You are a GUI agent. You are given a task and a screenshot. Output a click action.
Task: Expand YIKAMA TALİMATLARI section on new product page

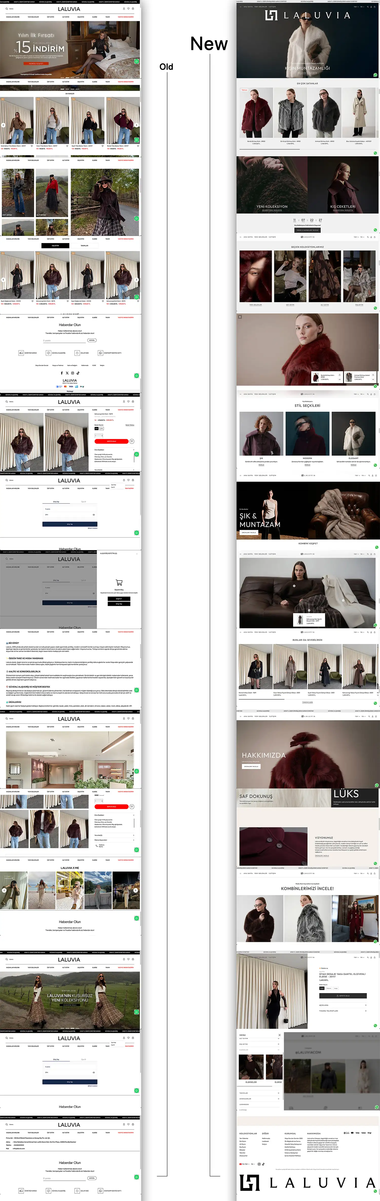(x=343, y=1011)
